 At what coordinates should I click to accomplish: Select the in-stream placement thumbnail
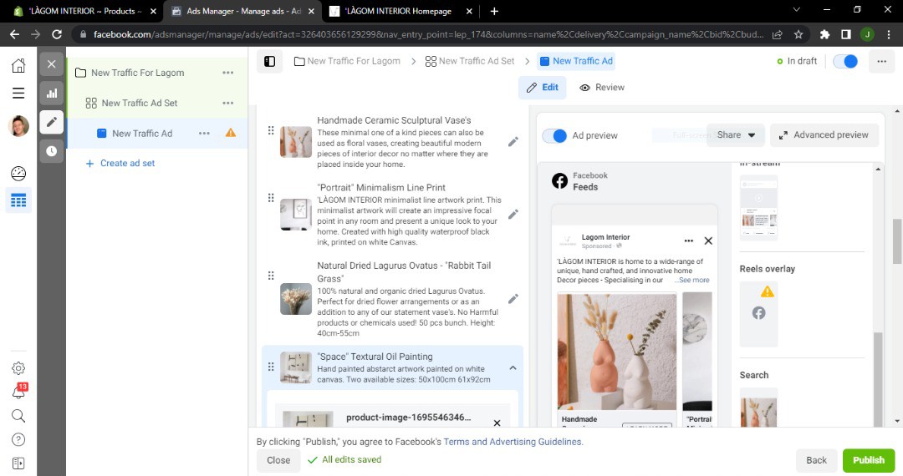pyautogui.click(x=758, y=208)
